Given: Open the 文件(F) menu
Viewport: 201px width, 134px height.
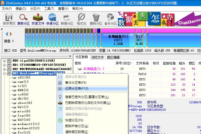Looking at the screenshot, I should pyautogui.click(x=7, y=9).
